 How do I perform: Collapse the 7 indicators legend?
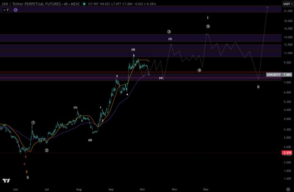pos(6,10)
